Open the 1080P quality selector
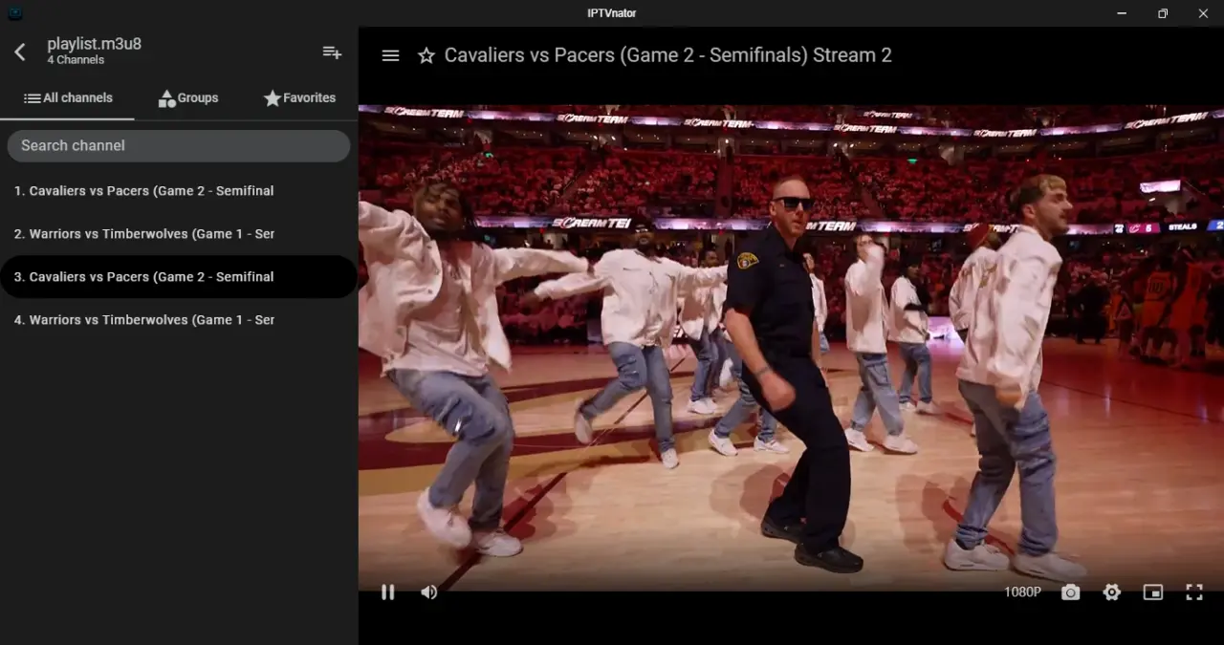 (x=1022, y=592)
